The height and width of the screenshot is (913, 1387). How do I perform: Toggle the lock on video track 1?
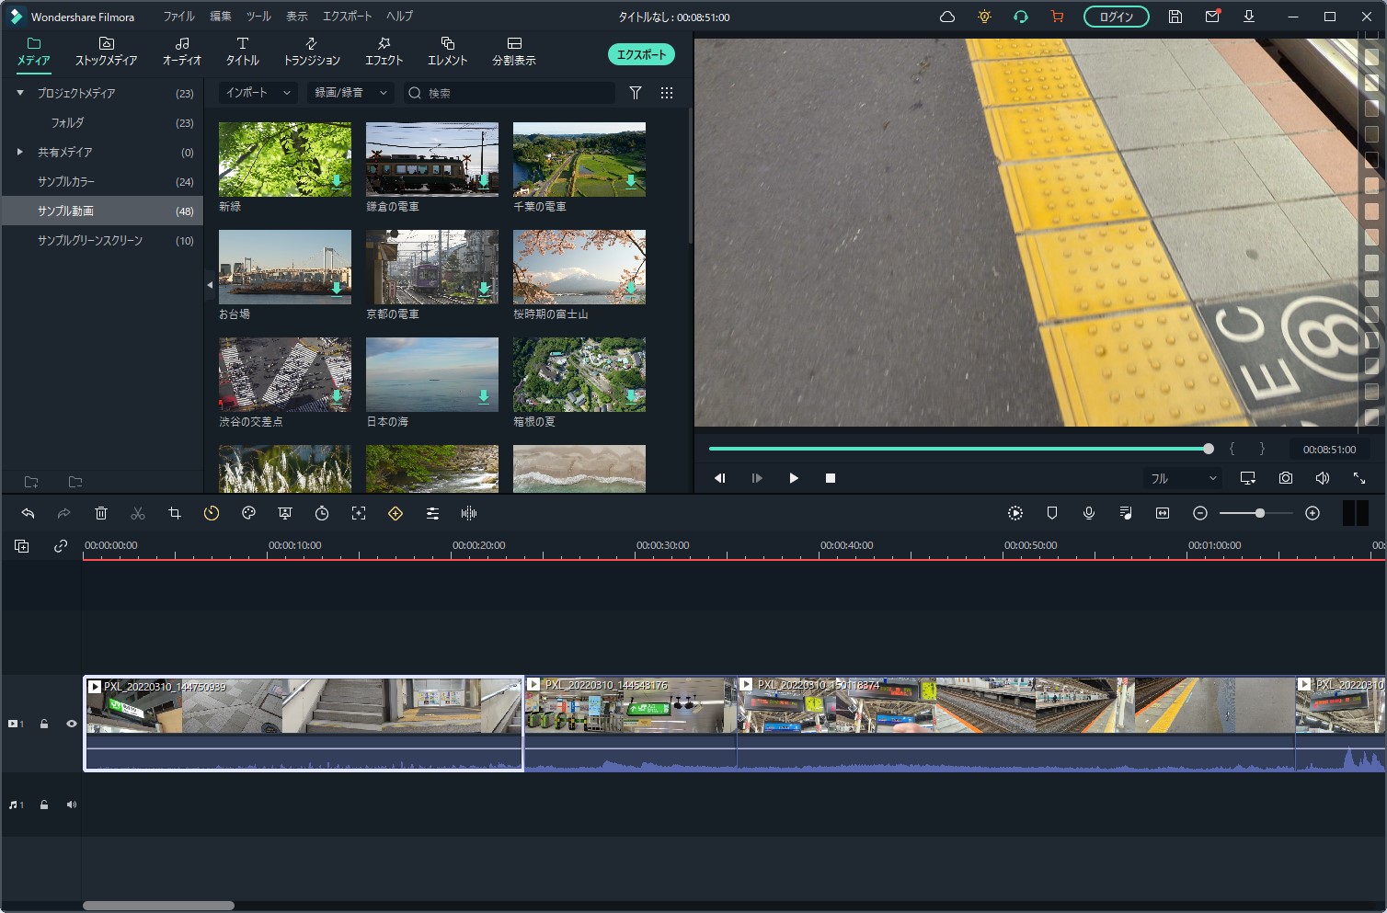(x=44, y=725)
